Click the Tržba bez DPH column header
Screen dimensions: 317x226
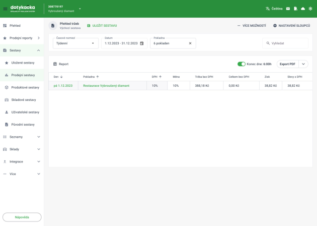[x=204, y=77]
